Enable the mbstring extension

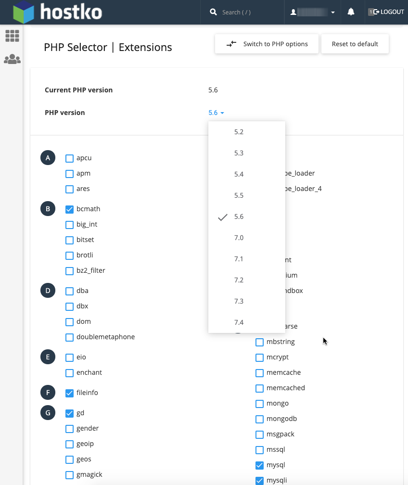pos(259,342)
